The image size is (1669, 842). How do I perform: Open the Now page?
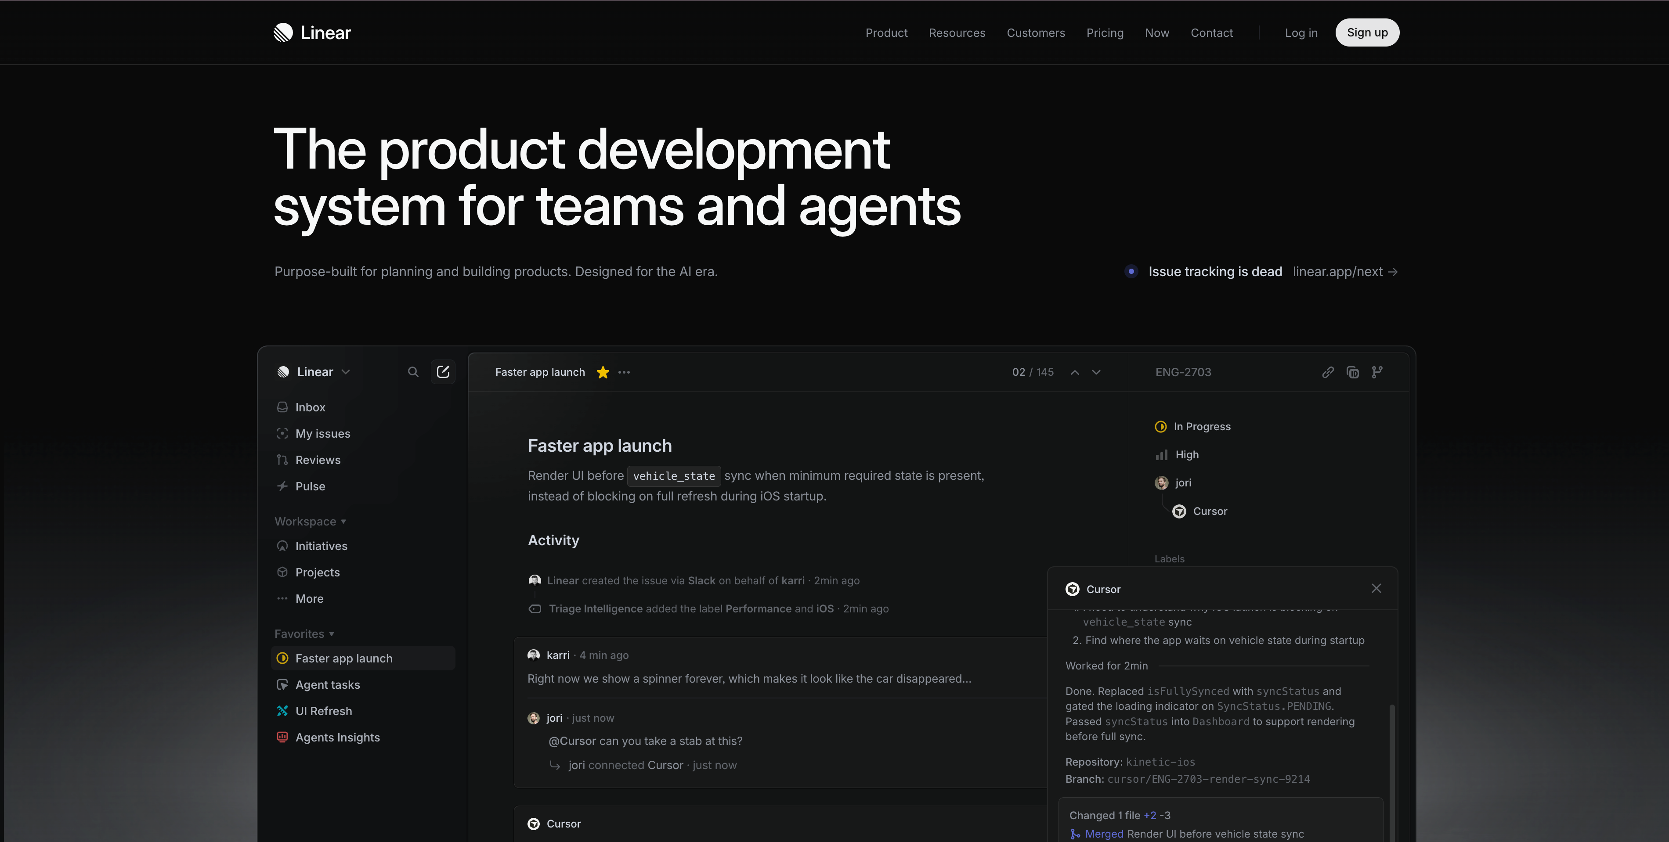[x=1157, y=33]
